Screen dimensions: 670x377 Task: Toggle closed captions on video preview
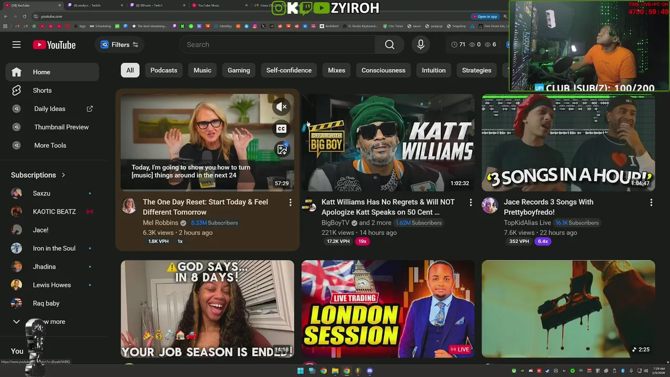282,128
